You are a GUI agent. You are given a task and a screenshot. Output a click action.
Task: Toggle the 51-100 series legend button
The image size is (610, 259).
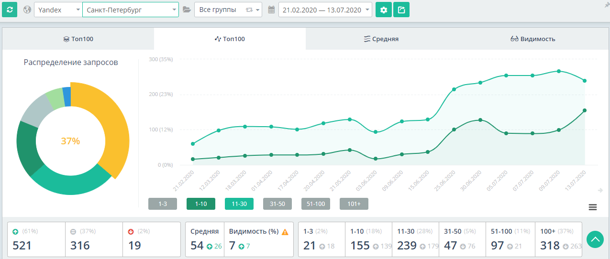point(316,204)
